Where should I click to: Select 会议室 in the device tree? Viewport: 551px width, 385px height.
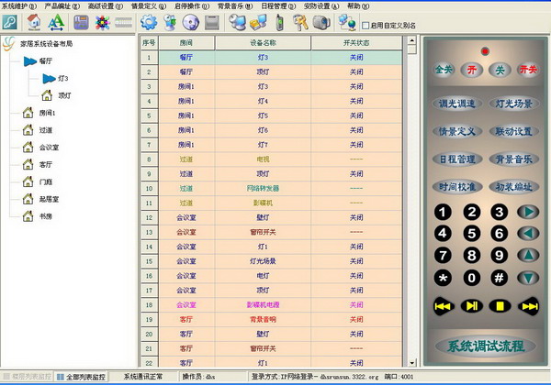[x=49, y=148]
